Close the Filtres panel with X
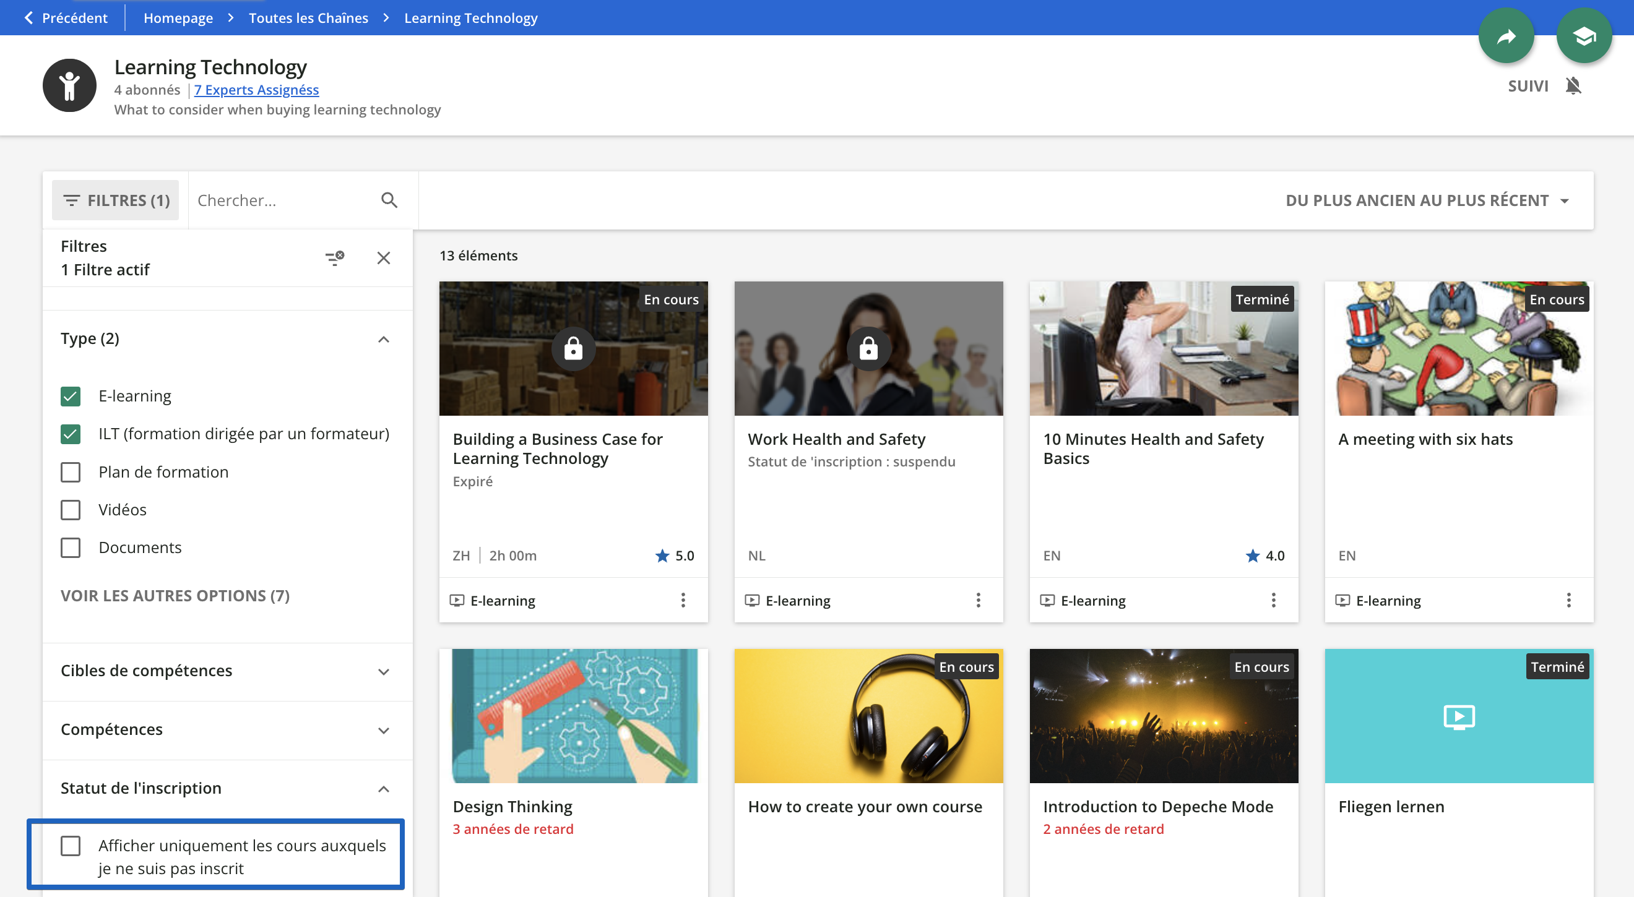Image resolution: width=1634 pixels, height=897 pixels. click(x=383, y=258)
